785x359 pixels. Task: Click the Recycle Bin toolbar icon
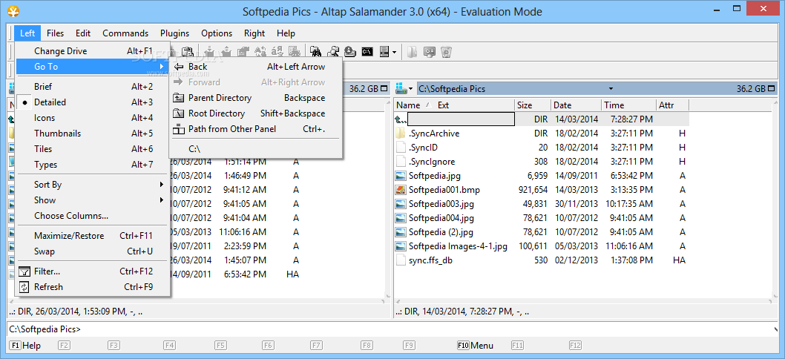[447, 52]
